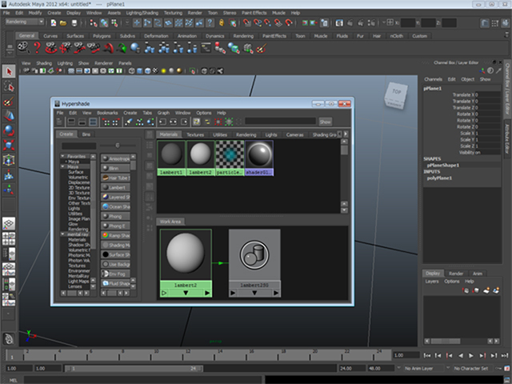Collapse Favorites tree section
The width and height of the screenshot is (512, 384).
point(62,156)
